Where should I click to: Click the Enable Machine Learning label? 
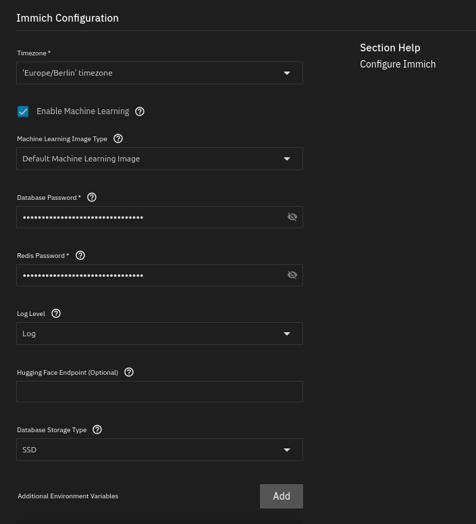click(x=82, y=111)
